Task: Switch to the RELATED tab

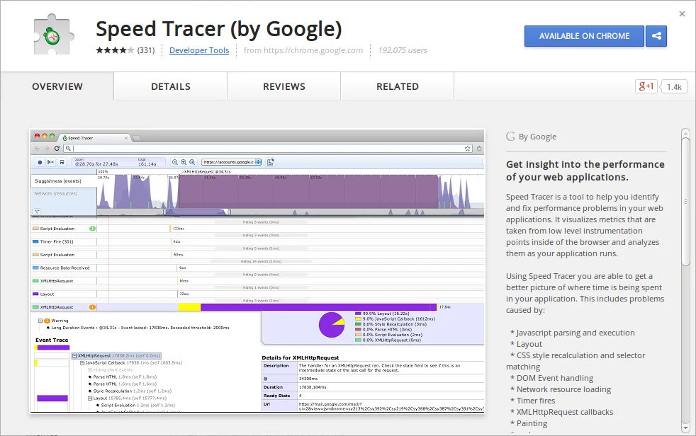Action: pos(398,86)
